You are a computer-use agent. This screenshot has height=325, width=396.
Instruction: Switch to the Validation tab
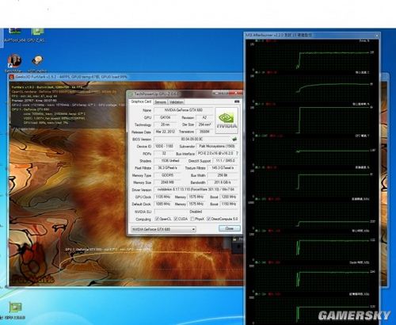pyautogui.click(x=176, y=102)
